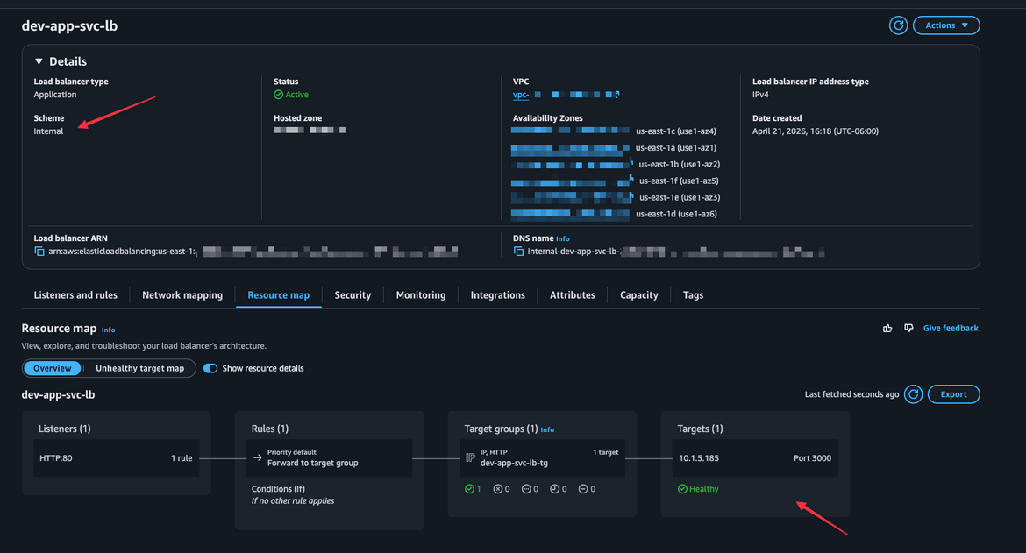Image resolution: width=1026 pixels, height=553 pixels.
Task: Click the thumbs up feedback icon
Action: click(x=887, y=328)
